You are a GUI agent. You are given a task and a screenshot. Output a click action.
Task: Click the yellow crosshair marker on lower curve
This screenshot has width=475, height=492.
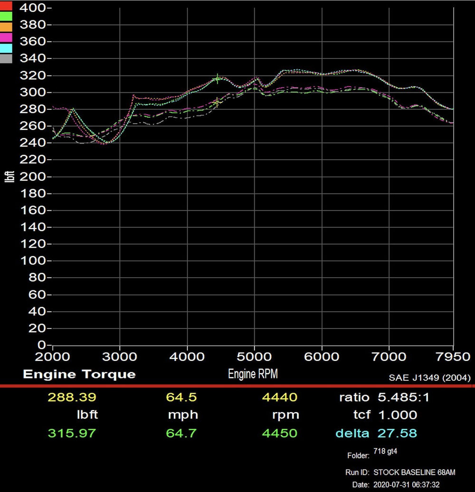(217, 102)
